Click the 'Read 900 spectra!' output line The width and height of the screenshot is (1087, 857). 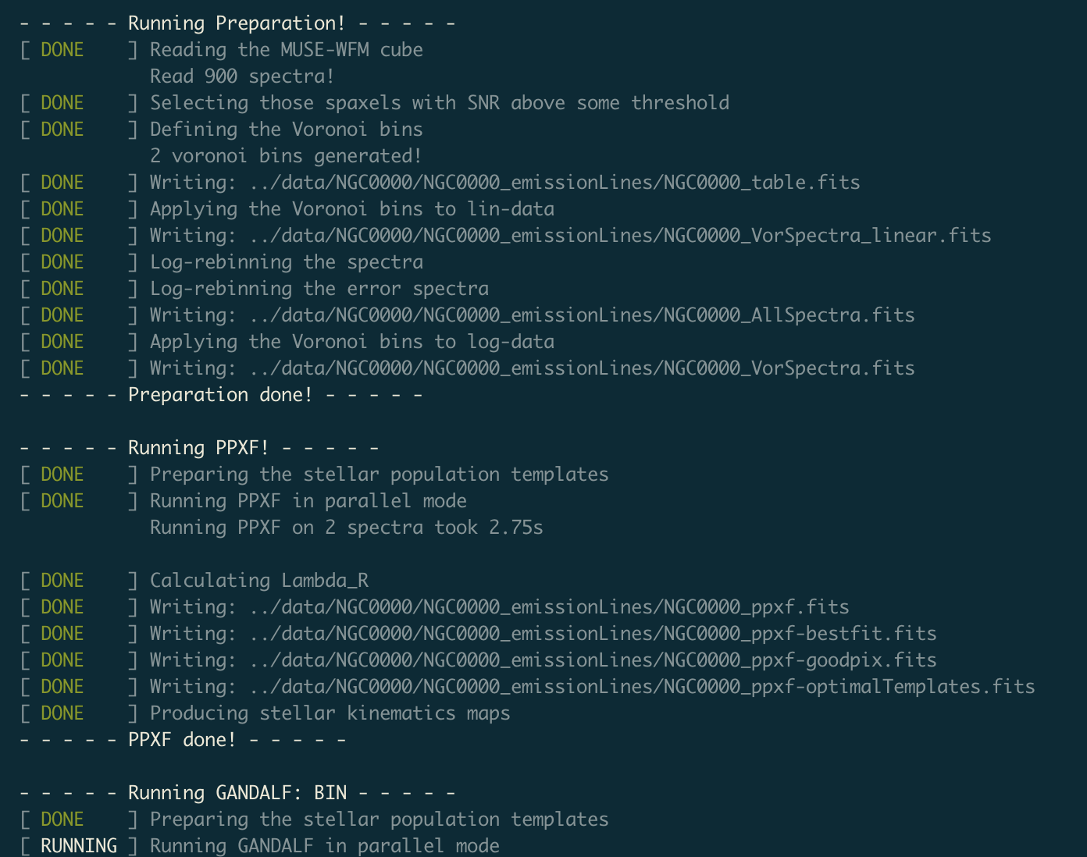coord(242,76)
